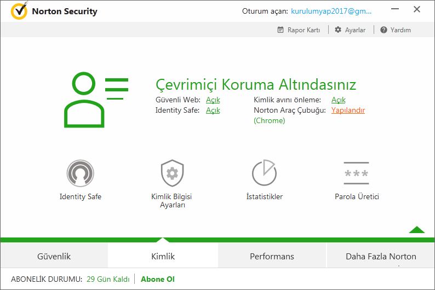Click the Norton Security title text
The height and width of the screenshot is (290, 435).
point(65,11)
